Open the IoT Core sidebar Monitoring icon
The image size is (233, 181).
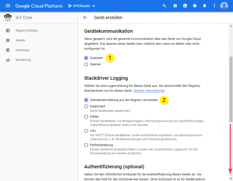pyautogui.click(x=8, y=60)
